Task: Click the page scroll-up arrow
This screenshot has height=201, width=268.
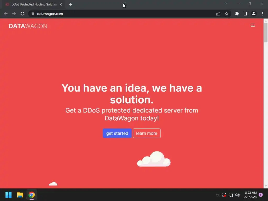Action: [x=266, y=21]
